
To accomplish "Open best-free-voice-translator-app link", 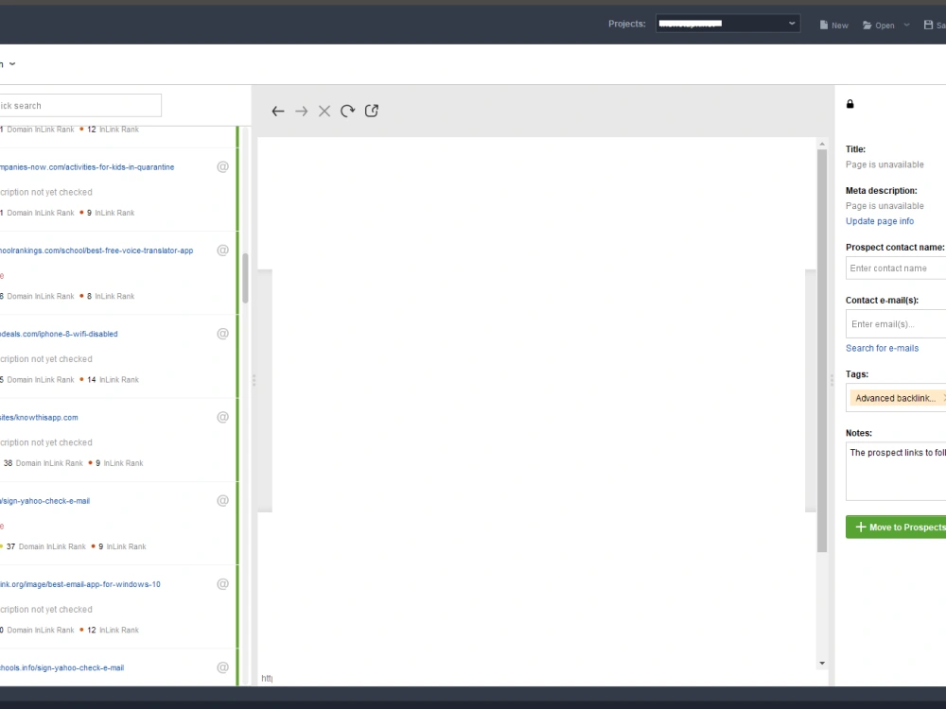I will [96, 251].
